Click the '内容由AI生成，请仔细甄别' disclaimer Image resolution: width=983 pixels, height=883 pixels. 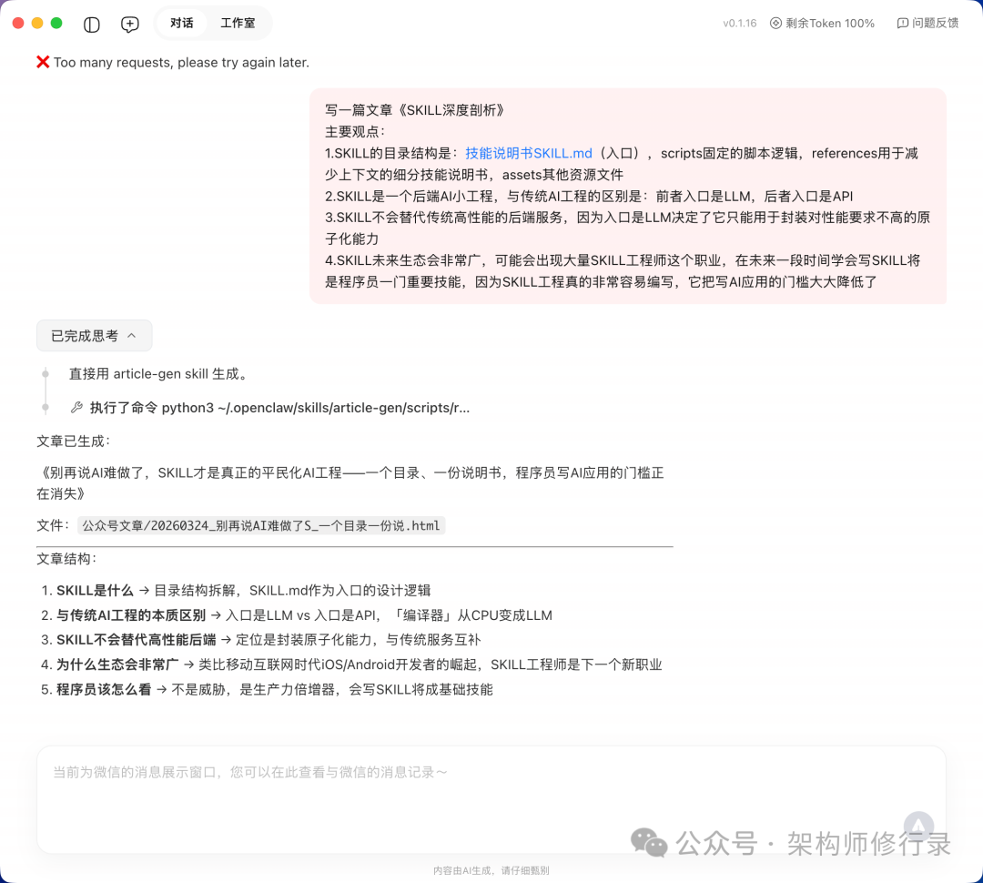[491, 870]
